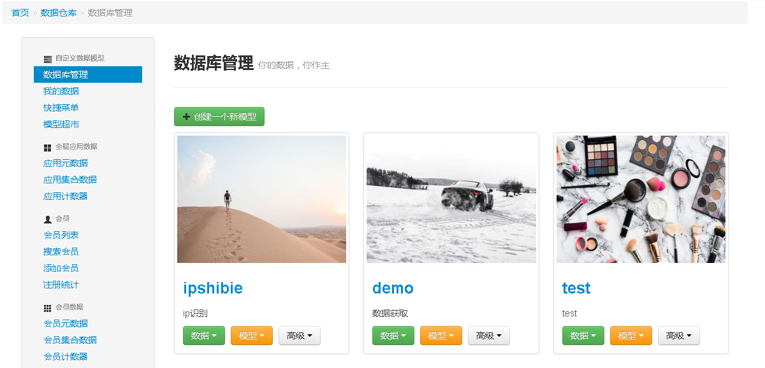Click the 你的数据，你作主 subtitle

(294, 65)
